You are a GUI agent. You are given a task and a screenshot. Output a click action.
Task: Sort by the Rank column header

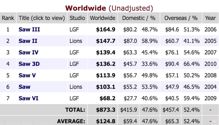pyautogui.click(x=8, y=18)
